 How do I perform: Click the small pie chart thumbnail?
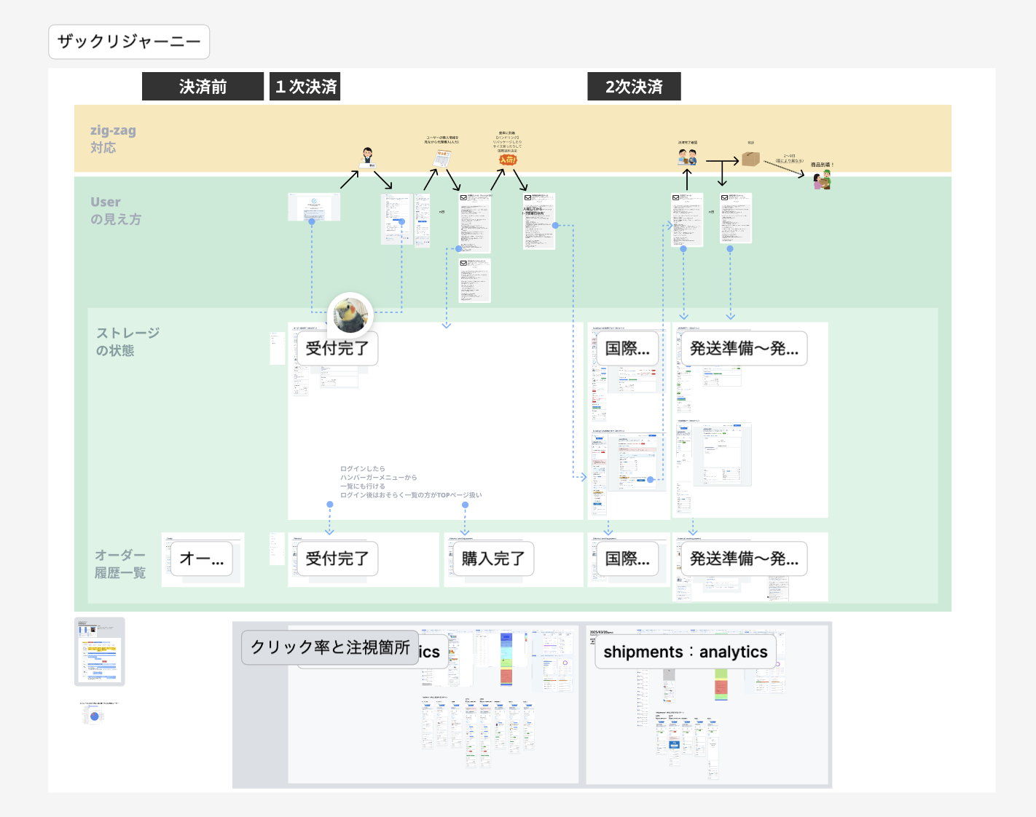coord(94,716)
